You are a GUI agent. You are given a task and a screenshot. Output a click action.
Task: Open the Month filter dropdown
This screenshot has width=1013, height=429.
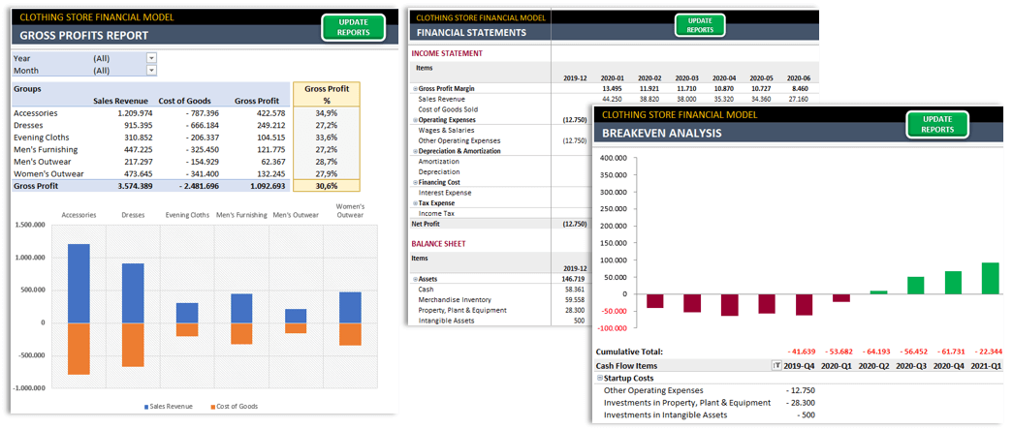coord(151,71)
